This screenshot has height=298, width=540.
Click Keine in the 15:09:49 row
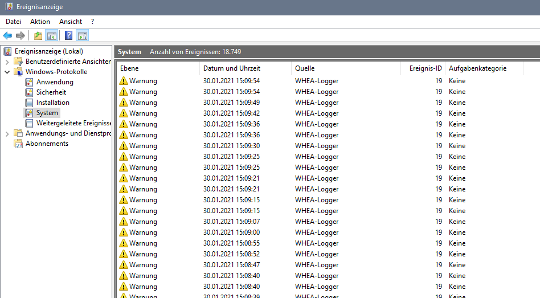tap(457, 103)
